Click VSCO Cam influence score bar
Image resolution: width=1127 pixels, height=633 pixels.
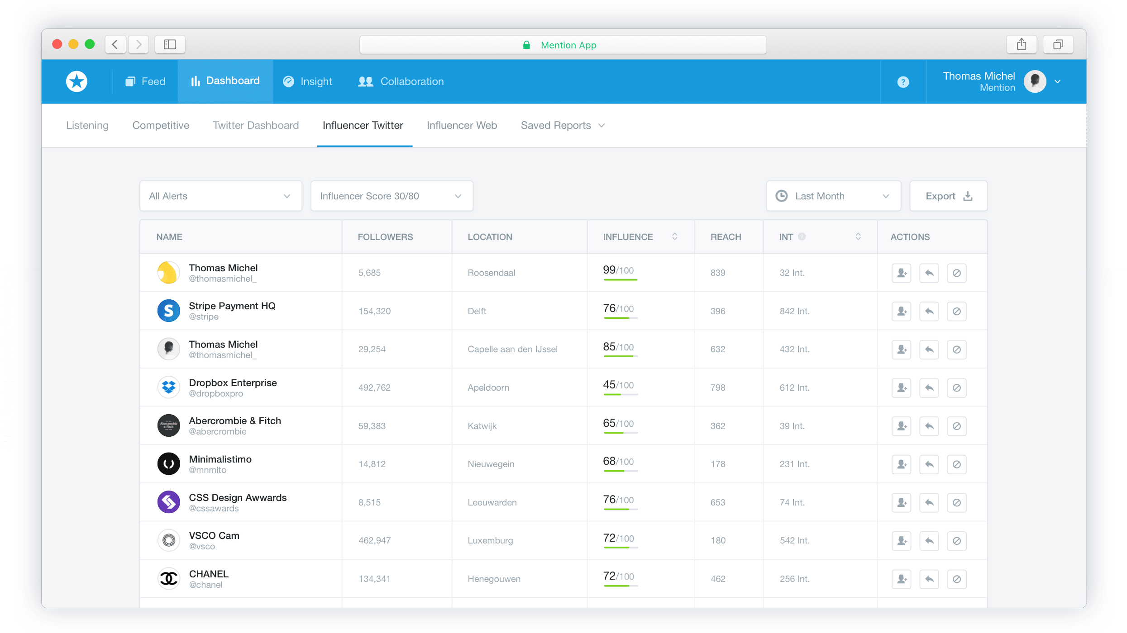click(x=620, y=548)
